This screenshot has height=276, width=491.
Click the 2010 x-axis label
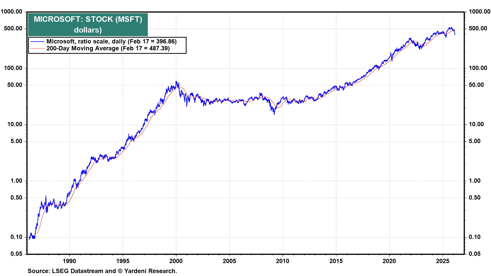(283, 261)
